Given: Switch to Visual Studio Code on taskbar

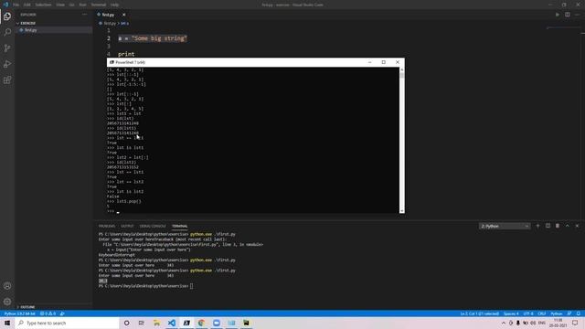Looking at the screenshot, I should [x=171, y=323].
